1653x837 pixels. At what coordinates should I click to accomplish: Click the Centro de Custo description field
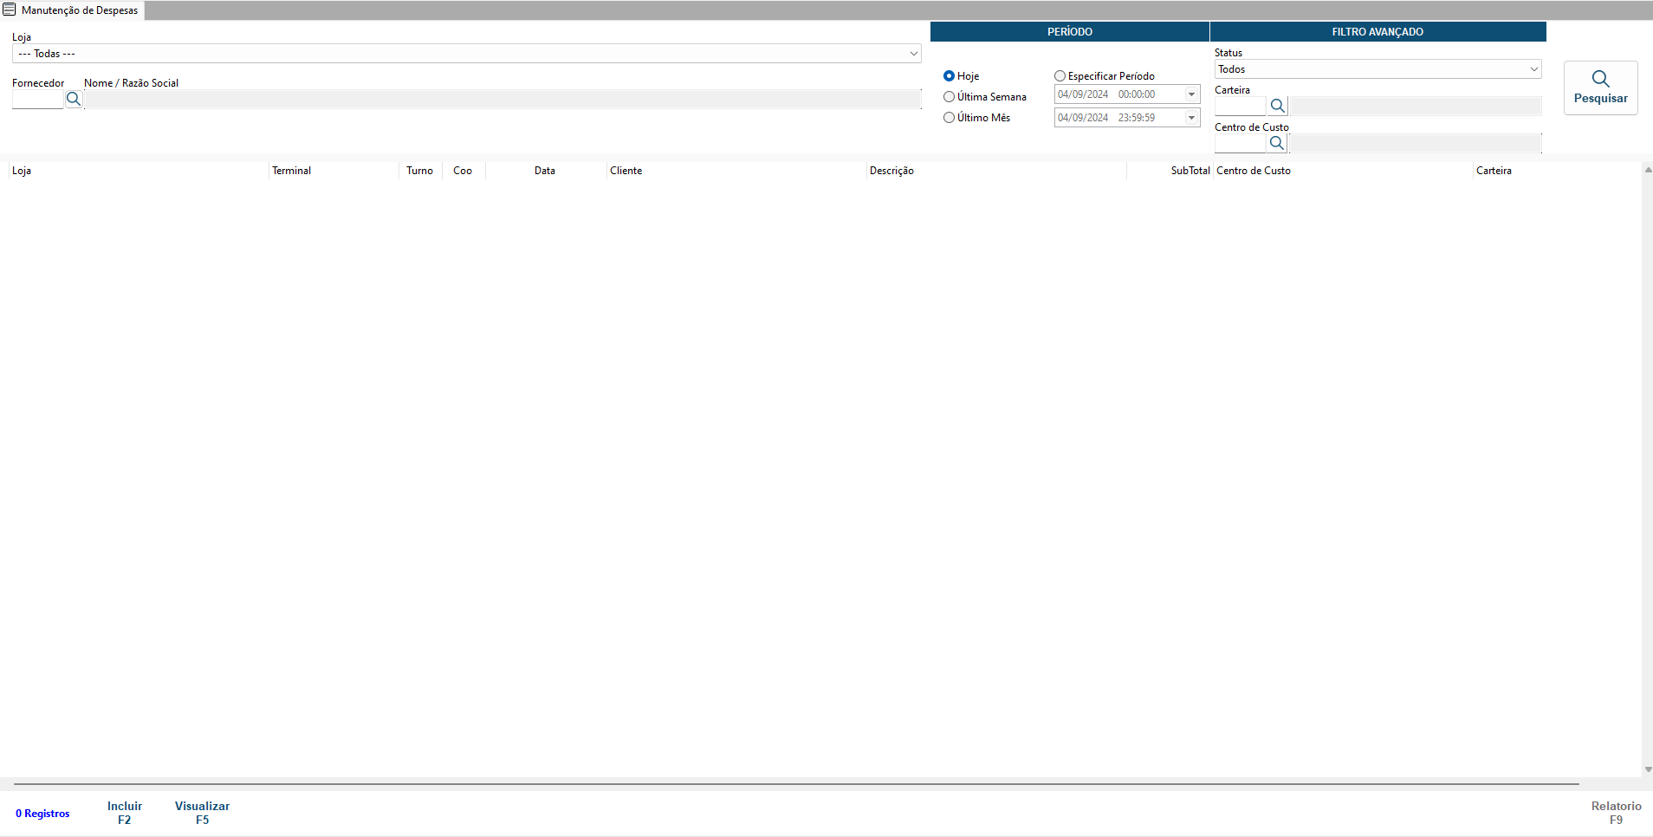(x=1415, y=144)
